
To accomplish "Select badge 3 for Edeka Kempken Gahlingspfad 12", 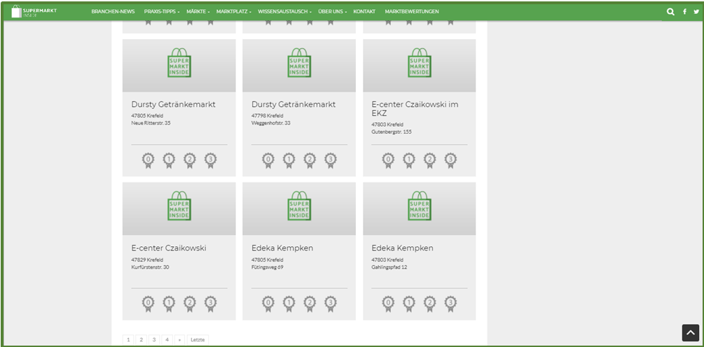I will coord(450,304).
